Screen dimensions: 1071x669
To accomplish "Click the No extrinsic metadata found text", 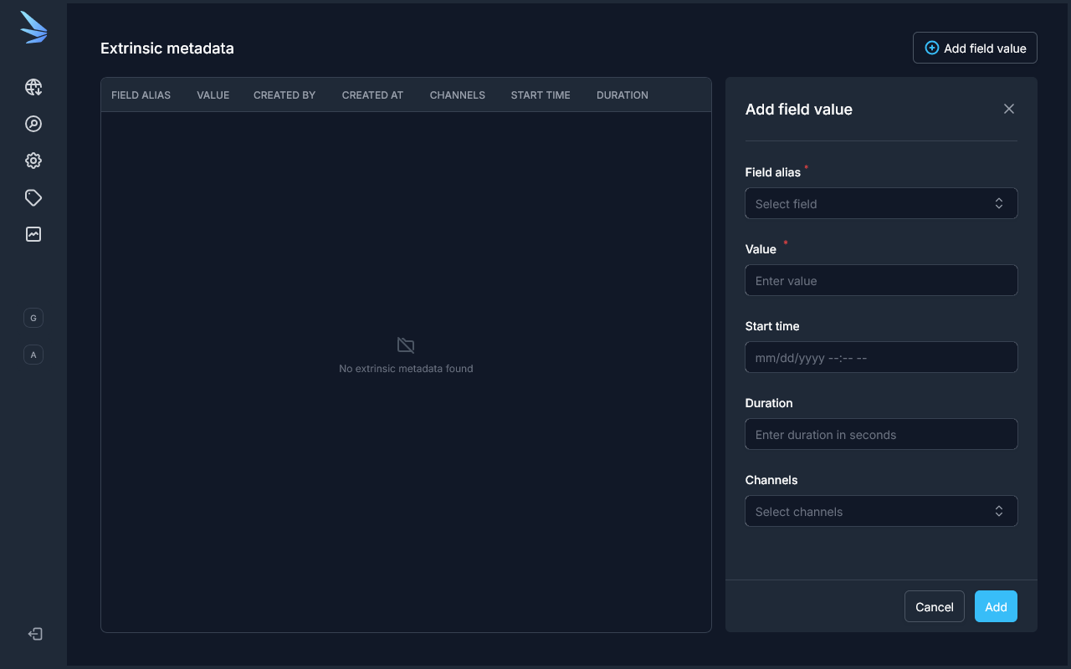I will coord(406,368).
